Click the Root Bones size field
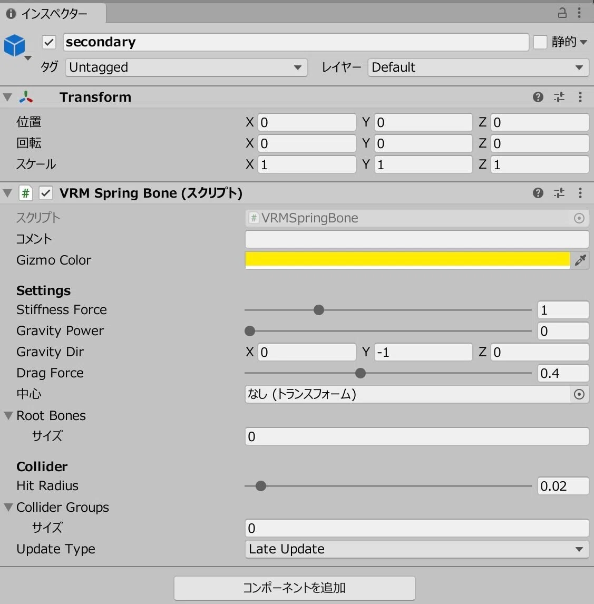This screenshot has height=604, width=594. click(417, 436)
